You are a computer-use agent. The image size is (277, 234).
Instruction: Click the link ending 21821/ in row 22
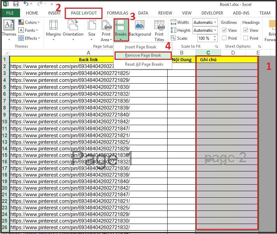coord(70,201)
